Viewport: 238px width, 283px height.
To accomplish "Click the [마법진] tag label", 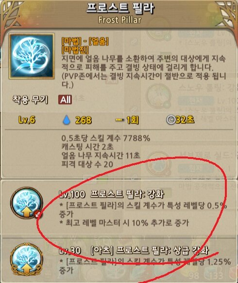I will [75, 50].
